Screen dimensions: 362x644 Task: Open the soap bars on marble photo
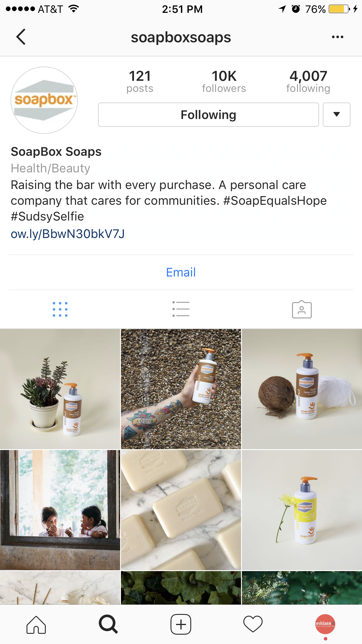(x=181, y=510)
